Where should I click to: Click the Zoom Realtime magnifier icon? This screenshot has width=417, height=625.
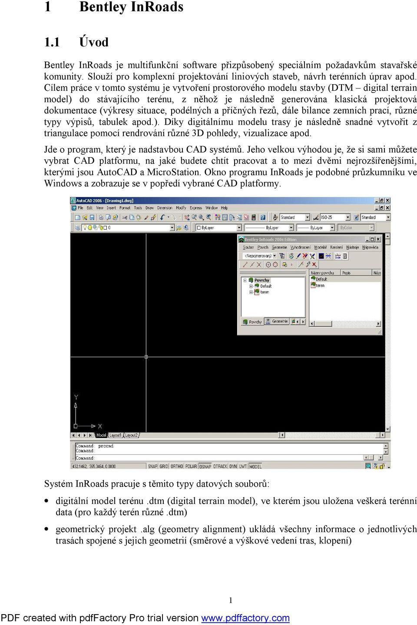(194, 217)
